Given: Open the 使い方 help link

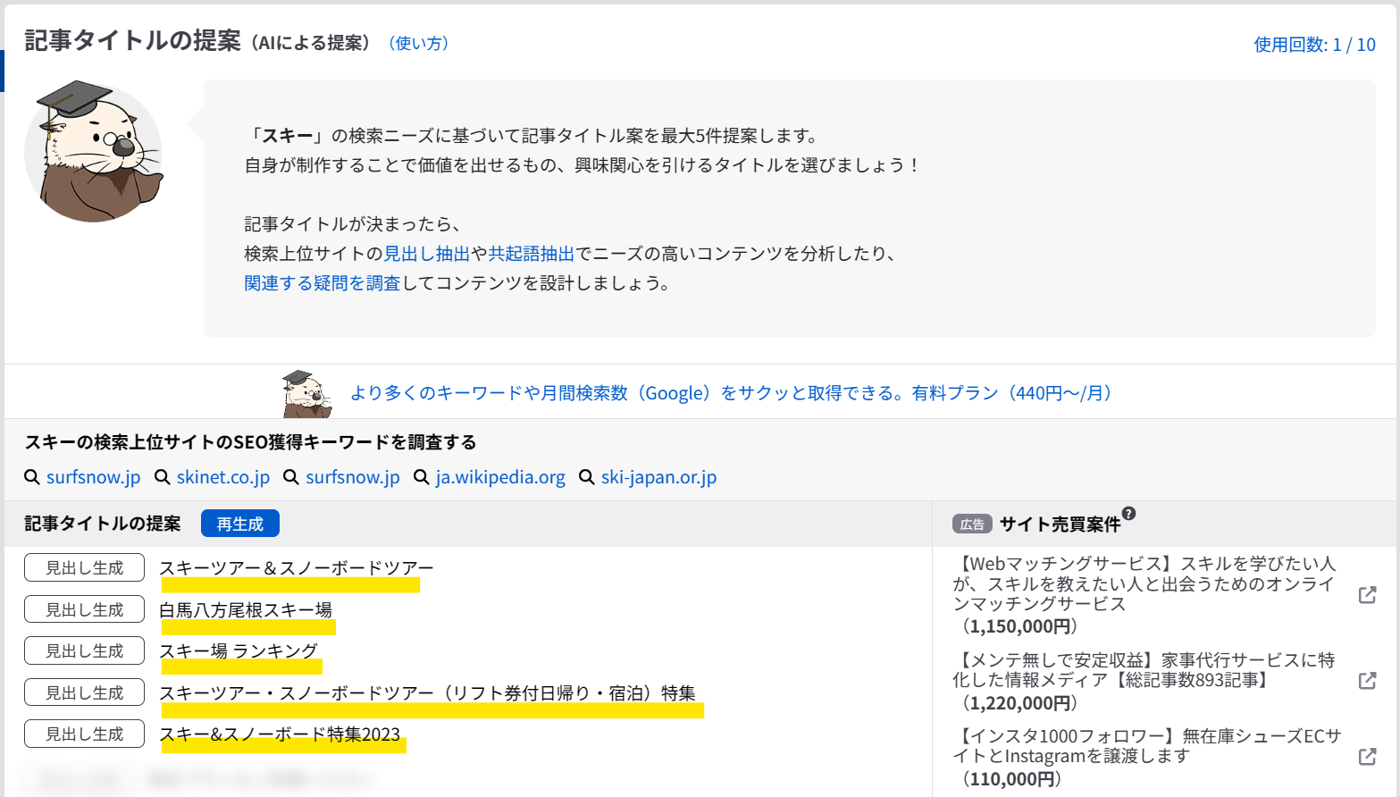Looking at the screenshot, I should click(x=419, y=43).
